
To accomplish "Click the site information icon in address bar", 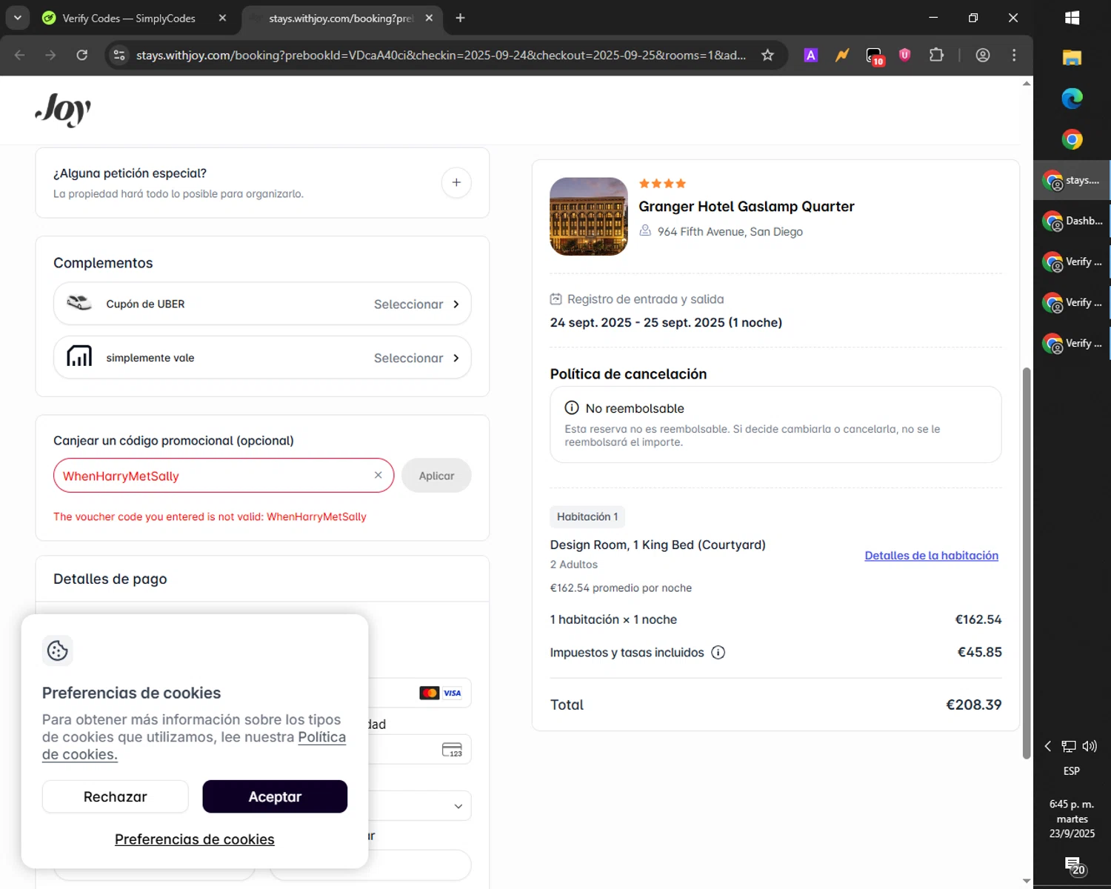I will [119, 55].
